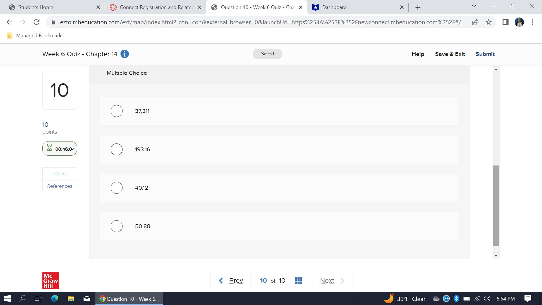Open File Explorer from taskbar
This screenshot has width=542, height=305.
[71, 299]
